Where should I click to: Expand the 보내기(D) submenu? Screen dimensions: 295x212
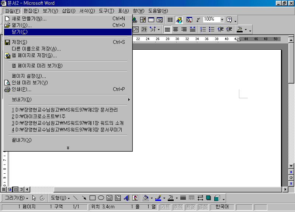click(x=68, y=99)
